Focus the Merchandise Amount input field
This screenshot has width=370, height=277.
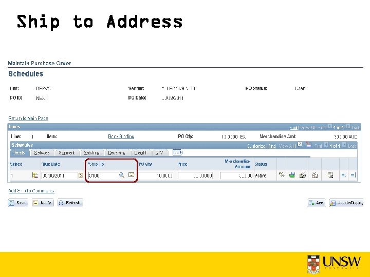coord(236,175)
